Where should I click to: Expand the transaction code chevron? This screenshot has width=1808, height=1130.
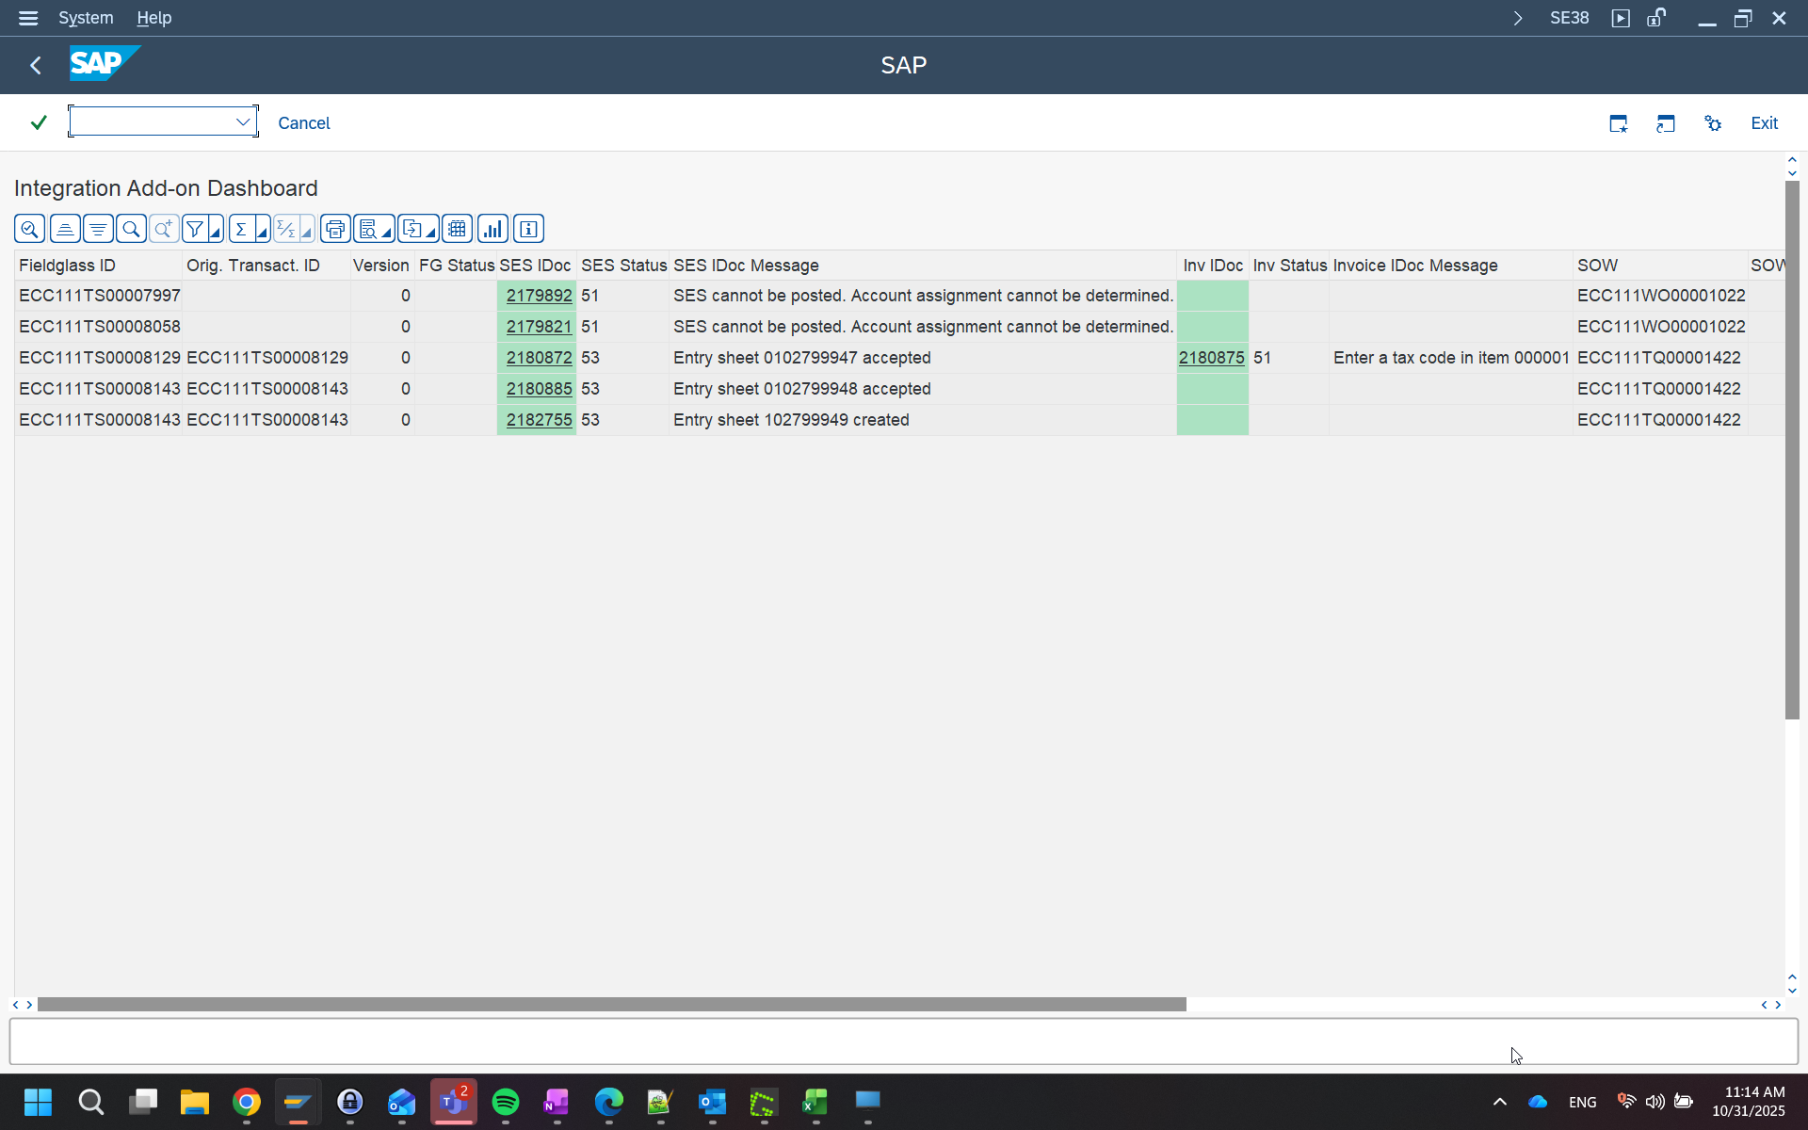tap(1517, 18)
